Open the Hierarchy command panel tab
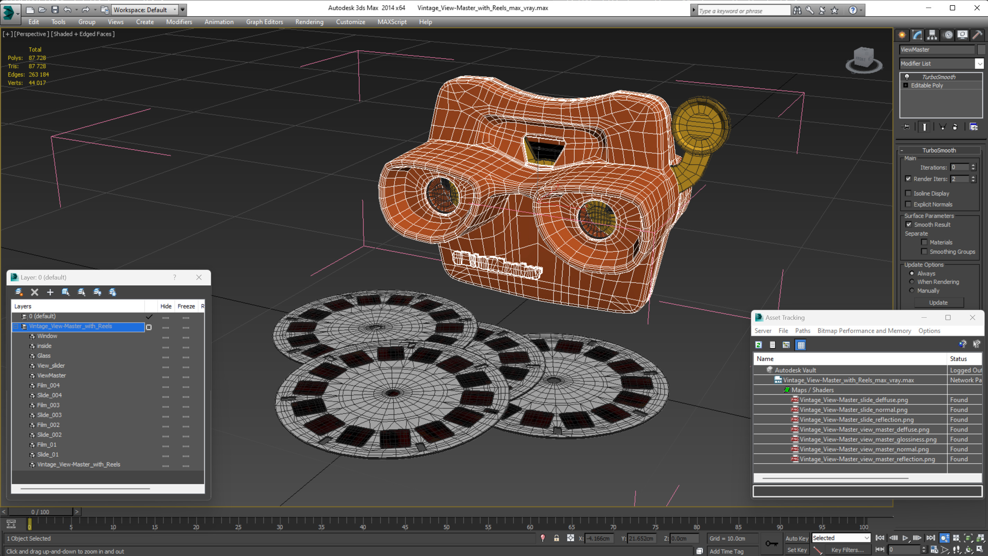The height and width of the screenshot is (556, 988). (932, 35)
